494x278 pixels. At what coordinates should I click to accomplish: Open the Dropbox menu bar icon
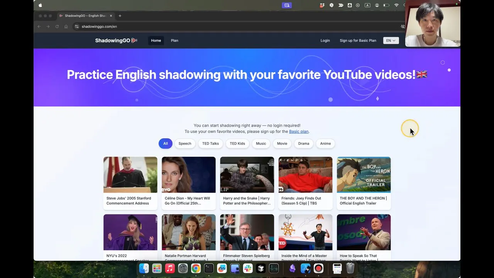pos(322,5)
